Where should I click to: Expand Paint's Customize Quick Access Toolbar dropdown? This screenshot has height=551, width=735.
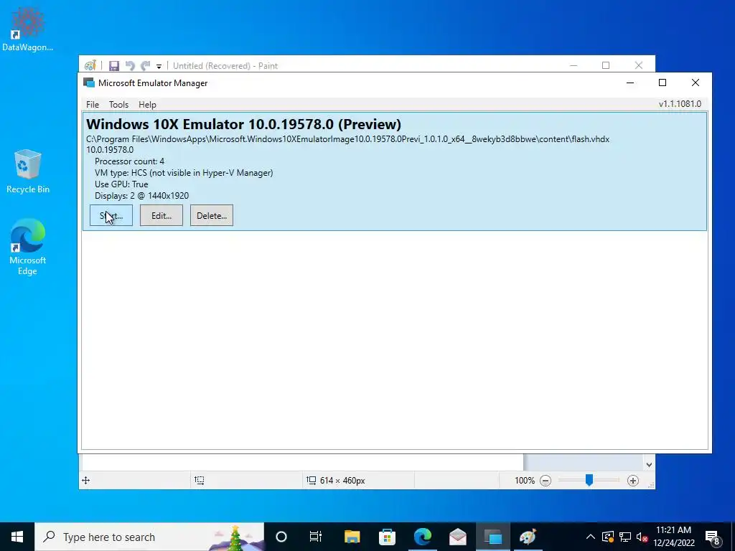click(159, 66)
